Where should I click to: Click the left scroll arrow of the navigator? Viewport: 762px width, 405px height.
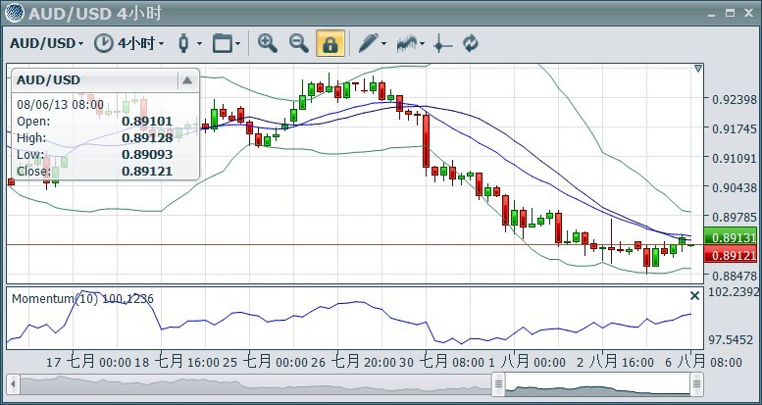pos(13,384)
